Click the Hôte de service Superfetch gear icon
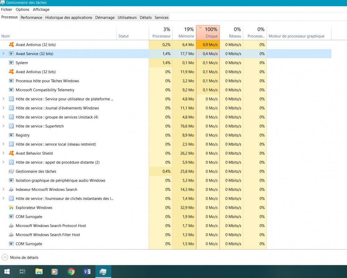Image resolution: width=347 pixels, height=278 pixels. pyautogui.click(x=11, y=126)
